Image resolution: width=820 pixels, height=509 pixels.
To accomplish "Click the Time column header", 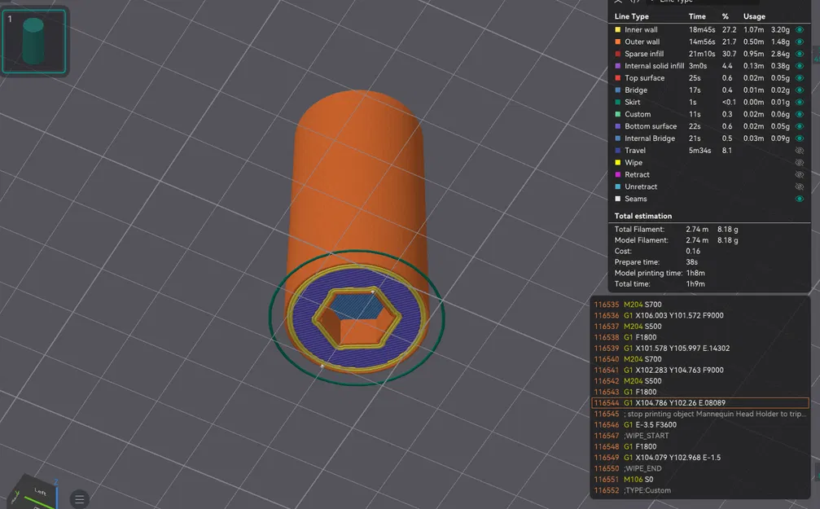I will pos(697,16).
